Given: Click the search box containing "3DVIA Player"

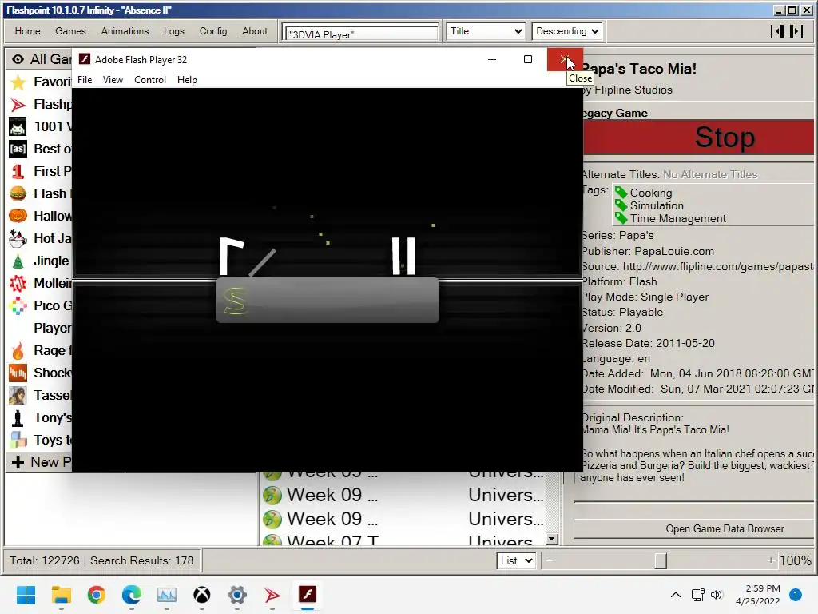Looking at the screenshot, I should pos(360,34).
